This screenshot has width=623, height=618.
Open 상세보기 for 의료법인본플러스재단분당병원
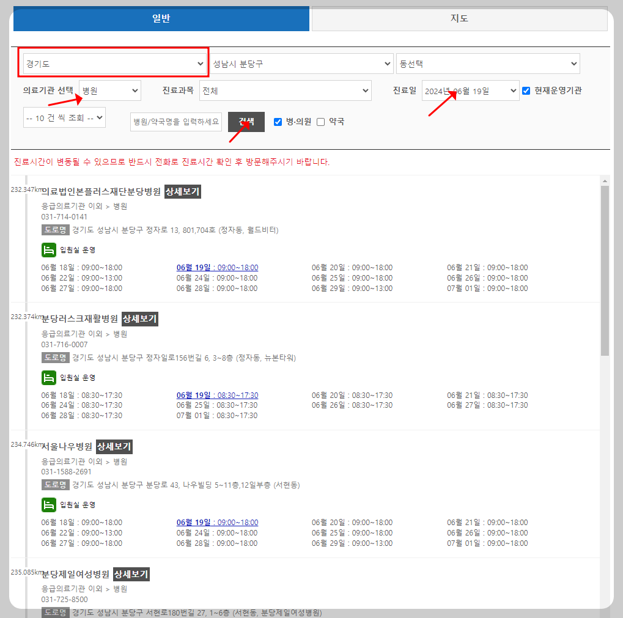[x=183, y=191]
